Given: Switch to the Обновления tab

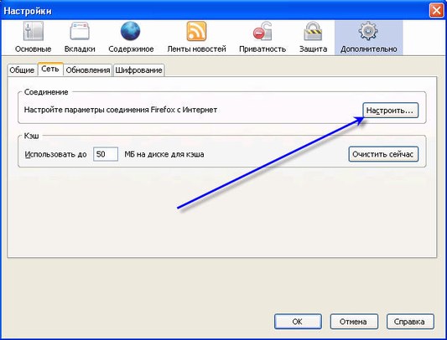Looking at the screenshot, I should [88, 70].
